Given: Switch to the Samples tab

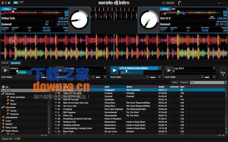Looking at the screenshot, I should click(x=16, y=63).
